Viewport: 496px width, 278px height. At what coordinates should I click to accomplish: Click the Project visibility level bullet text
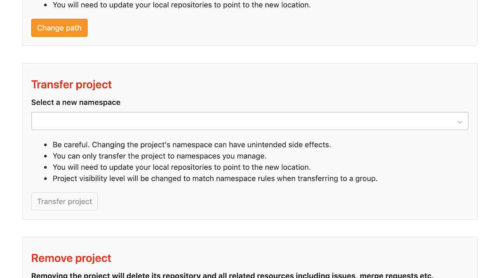[x=215, y=179]
